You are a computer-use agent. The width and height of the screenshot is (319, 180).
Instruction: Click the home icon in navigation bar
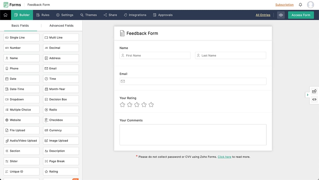(x=5, y=15)
